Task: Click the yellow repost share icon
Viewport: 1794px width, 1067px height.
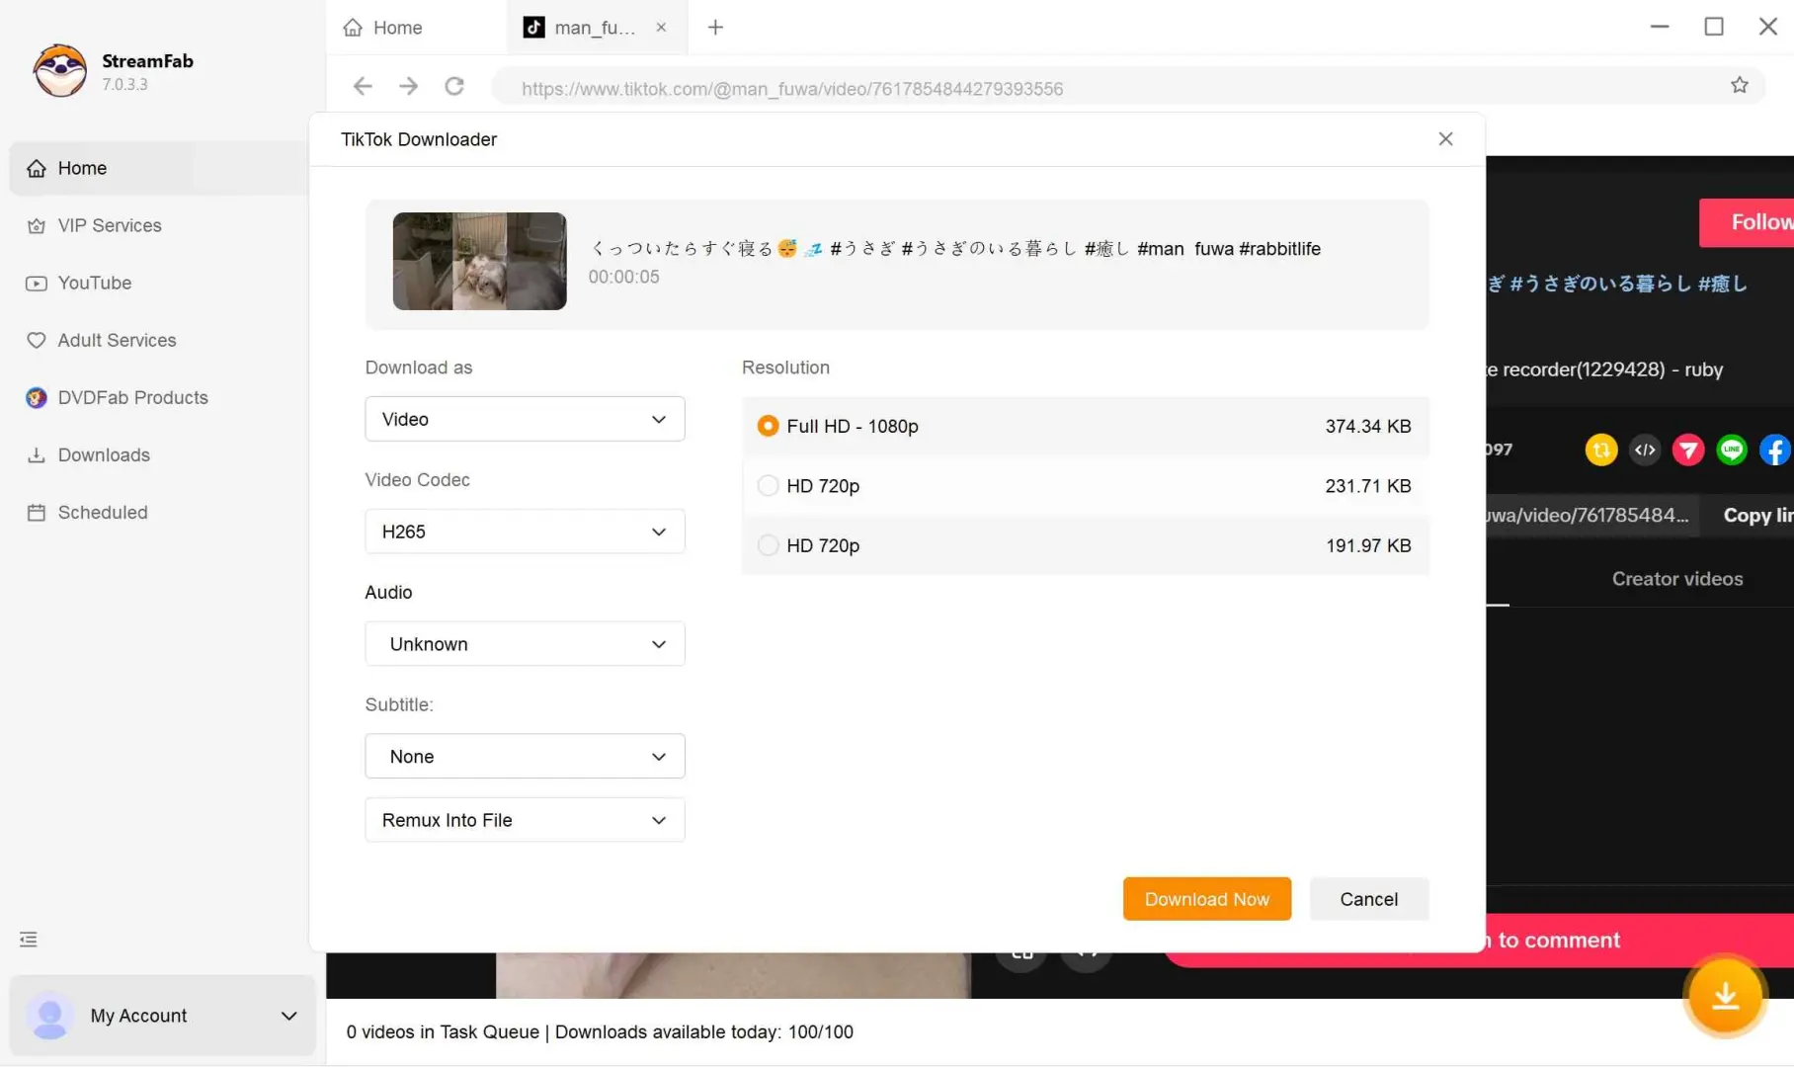Action: 1601,450
